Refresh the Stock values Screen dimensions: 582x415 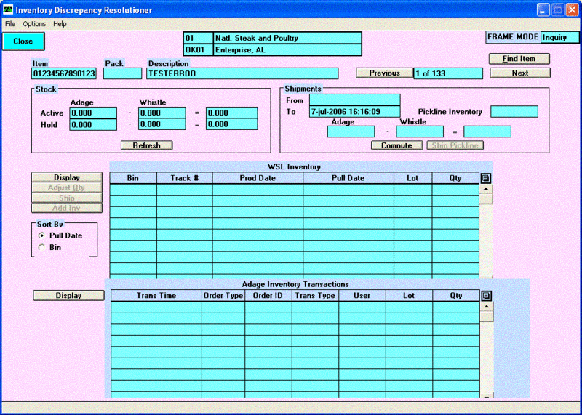(147, 145)
